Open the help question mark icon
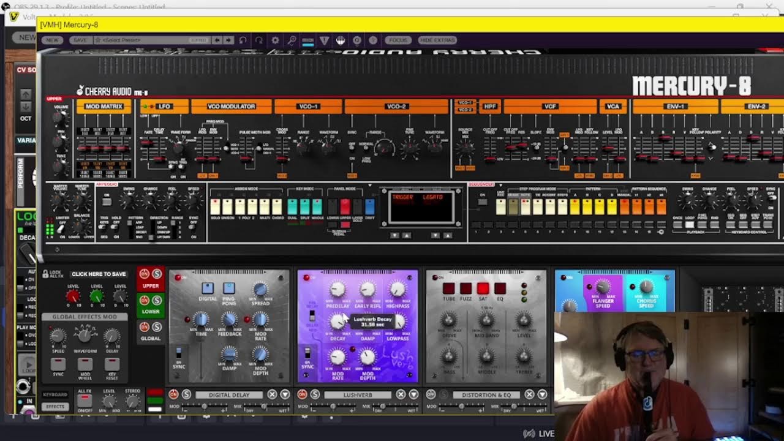Viewport: 784px width, 441px height. point(373,40)
